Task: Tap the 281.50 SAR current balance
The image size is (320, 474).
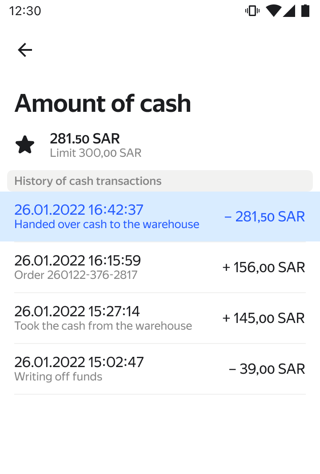Action: [x=85, y=139]
